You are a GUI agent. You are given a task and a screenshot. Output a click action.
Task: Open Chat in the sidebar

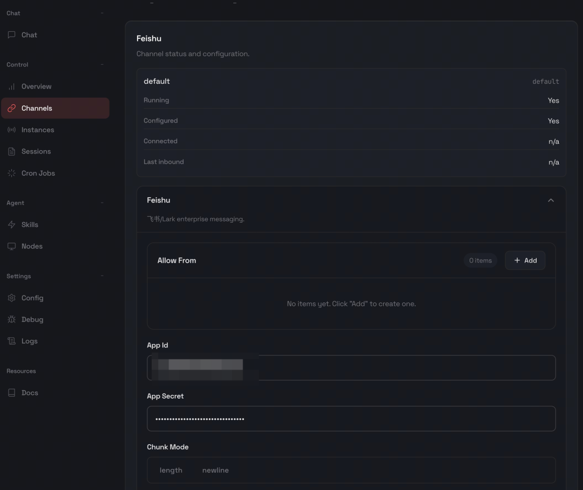pyautogui.click(x=55, y=35)
